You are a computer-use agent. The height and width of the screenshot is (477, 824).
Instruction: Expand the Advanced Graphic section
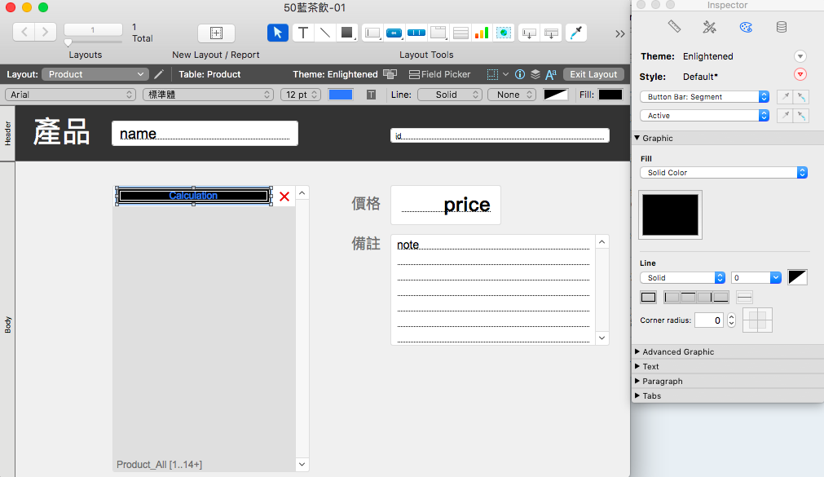click(637, 351)
